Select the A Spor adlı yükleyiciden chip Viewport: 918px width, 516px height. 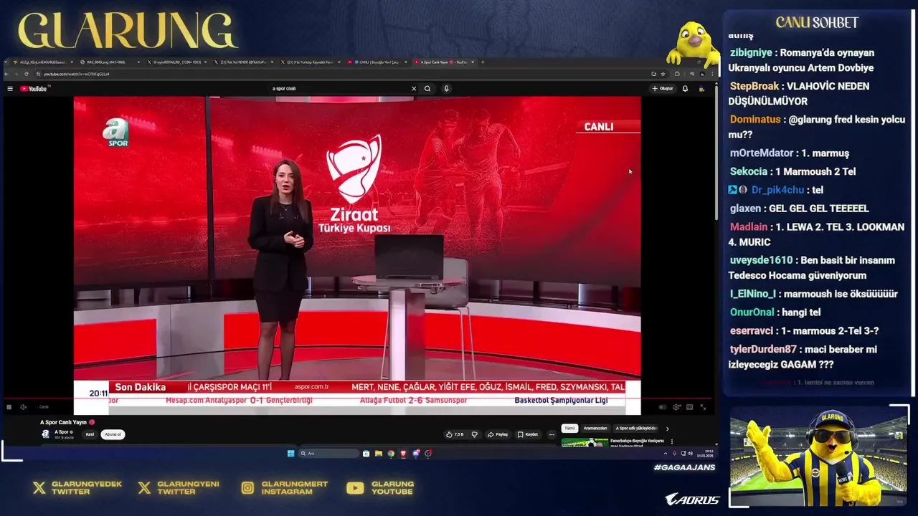[636, 429]
